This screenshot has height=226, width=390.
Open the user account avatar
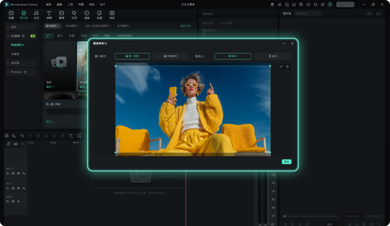coord(330,4)
